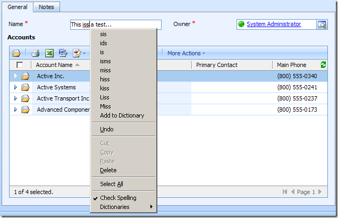Choose spelling suggestion 'is'

tap(124, 53)
